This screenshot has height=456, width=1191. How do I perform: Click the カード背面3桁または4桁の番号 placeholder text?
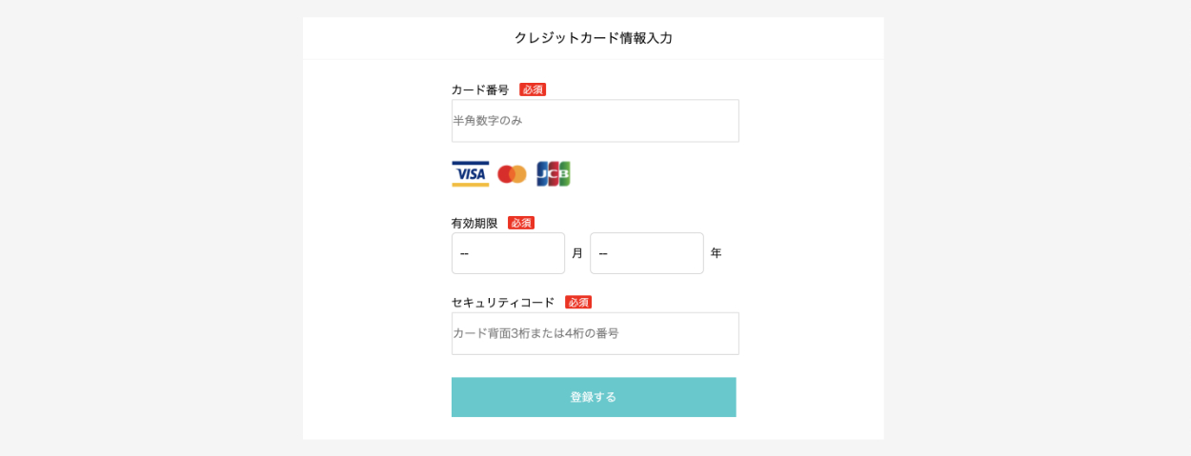point(535,333)
